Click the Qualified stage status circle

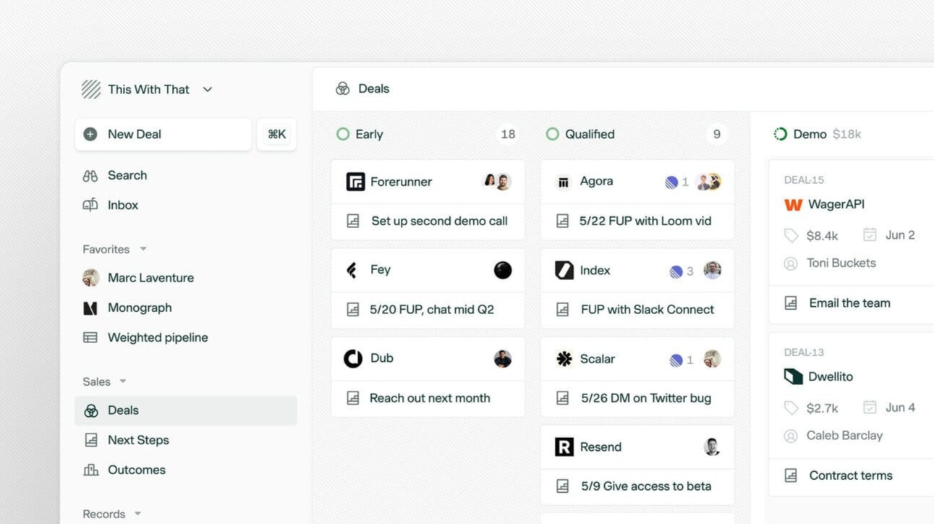pos(553,134)
